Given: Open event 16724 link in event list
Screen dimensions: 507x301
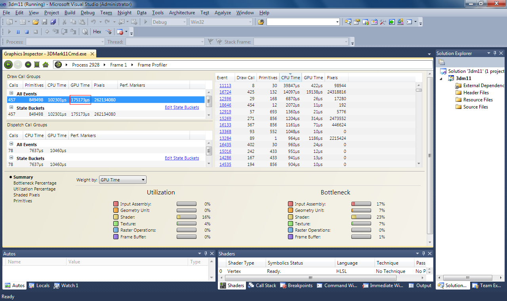Looking at the screenshot, I should 225,92.
